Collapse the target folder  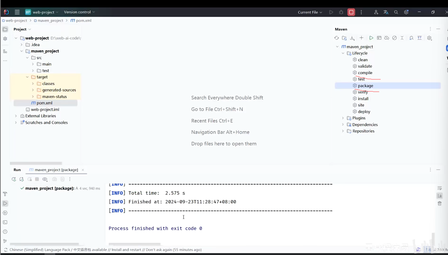[x=27, y=77]
